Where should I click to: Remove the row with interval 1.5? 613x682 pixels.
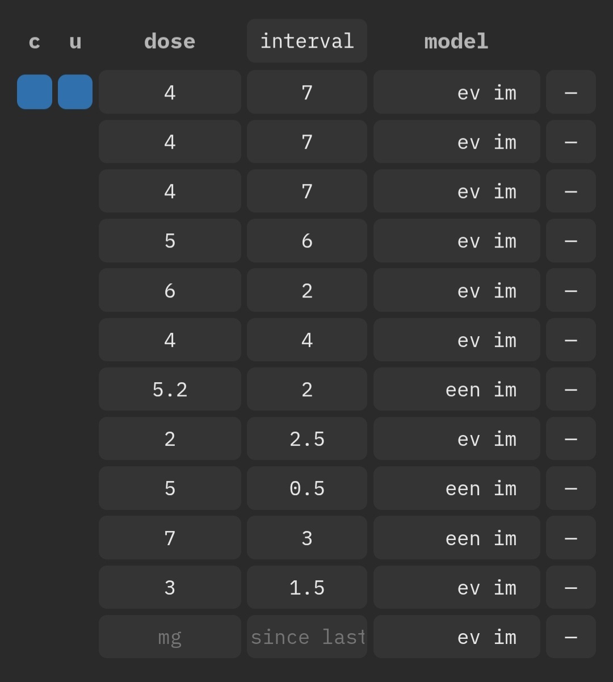570,587
